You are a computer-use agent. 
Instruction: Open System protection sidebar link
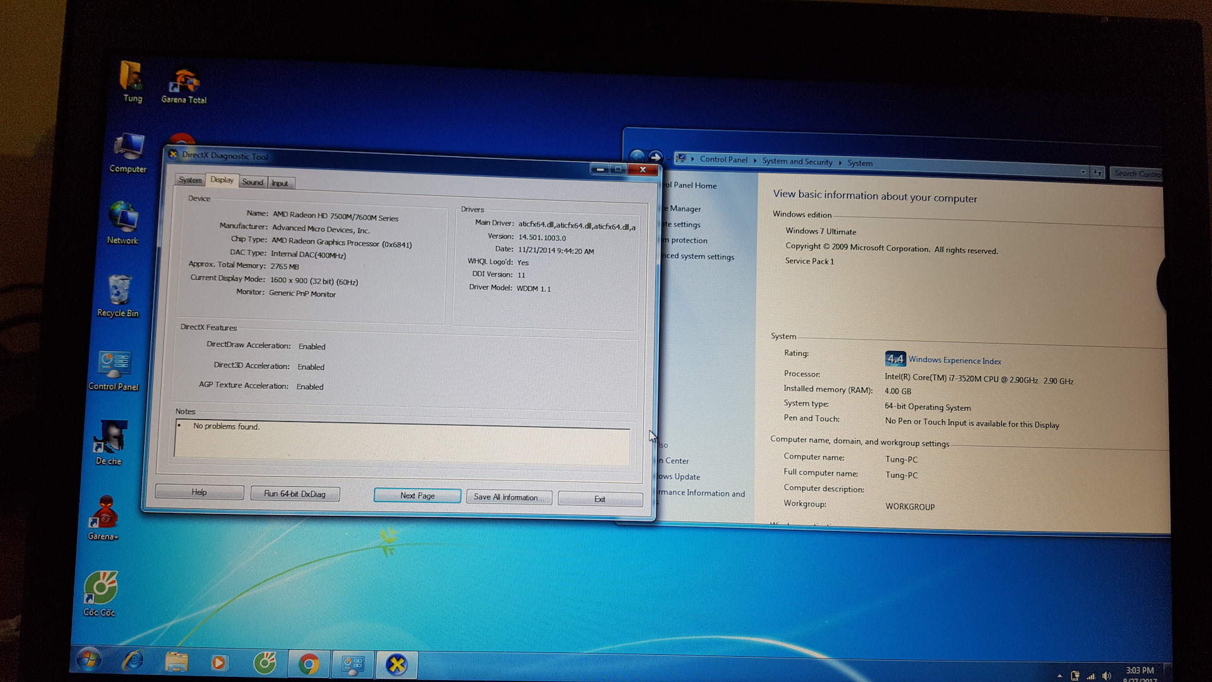click(x=686, y=240)
